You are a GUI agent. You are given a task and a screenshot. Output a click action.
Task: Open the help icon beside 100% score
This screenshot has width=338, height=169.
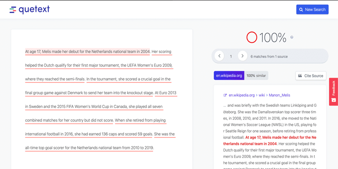(292, 38)
